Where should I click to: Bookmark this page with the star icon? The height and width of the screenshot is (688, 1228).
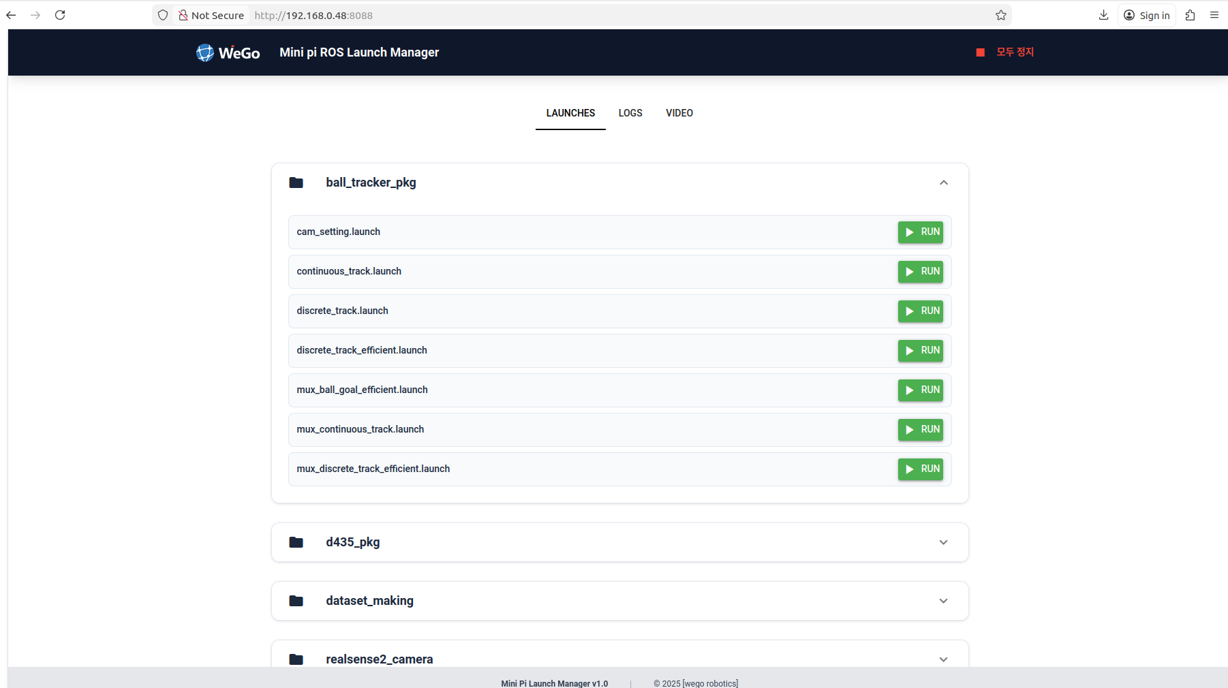click(x=1000, y=15)
